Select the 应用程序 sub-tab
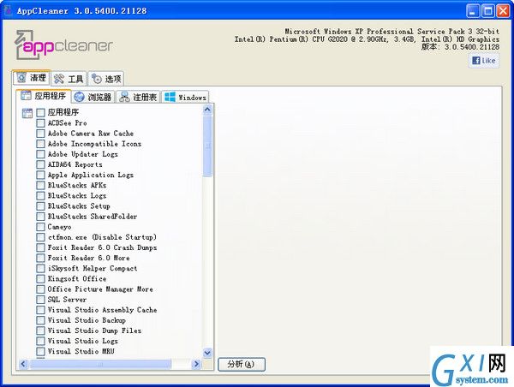Image resolution: width=514 pixels, height=387 pixels. coord(44,96)
